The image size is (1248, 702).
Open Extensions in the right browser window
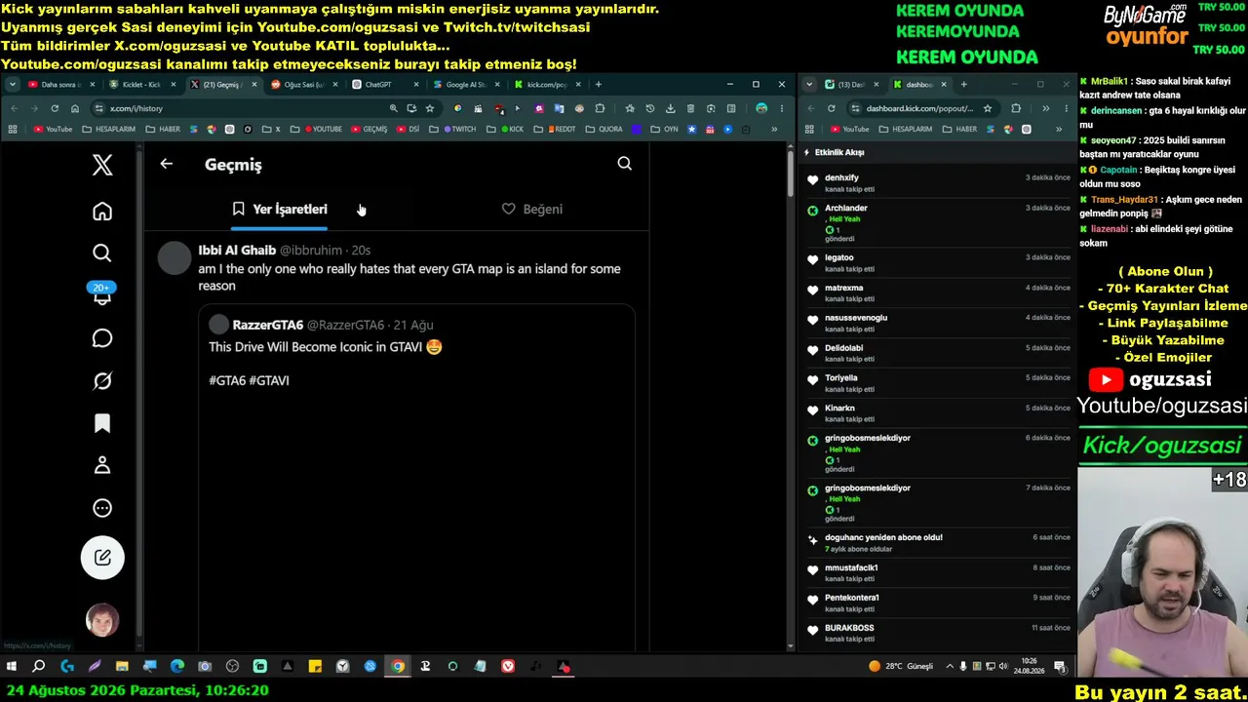1016,108
